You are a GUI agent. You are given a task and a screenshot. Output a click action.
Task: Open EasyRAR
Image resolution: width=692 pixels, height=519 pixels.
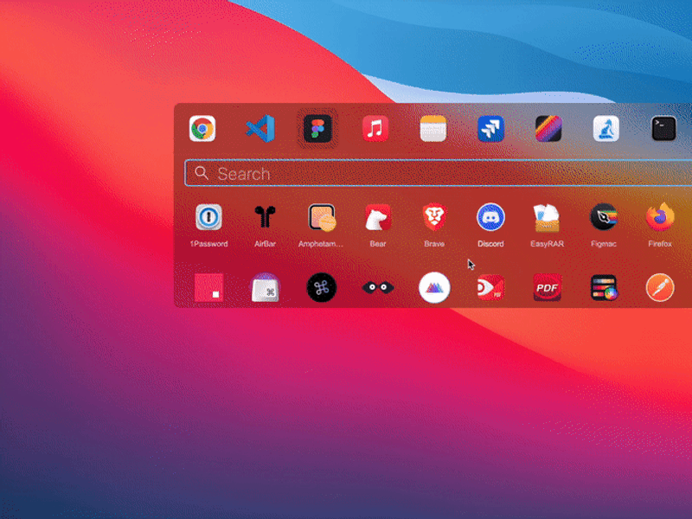(547, 218)
